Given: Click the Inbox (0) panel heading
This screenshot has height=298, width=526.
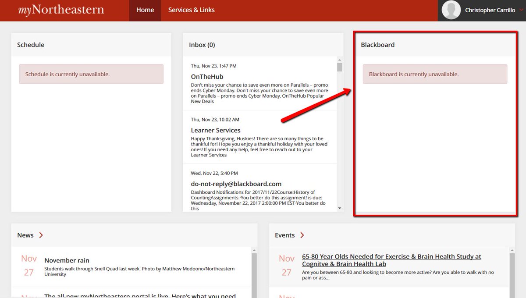Looking at the screenshot, I should coord(202,45).
